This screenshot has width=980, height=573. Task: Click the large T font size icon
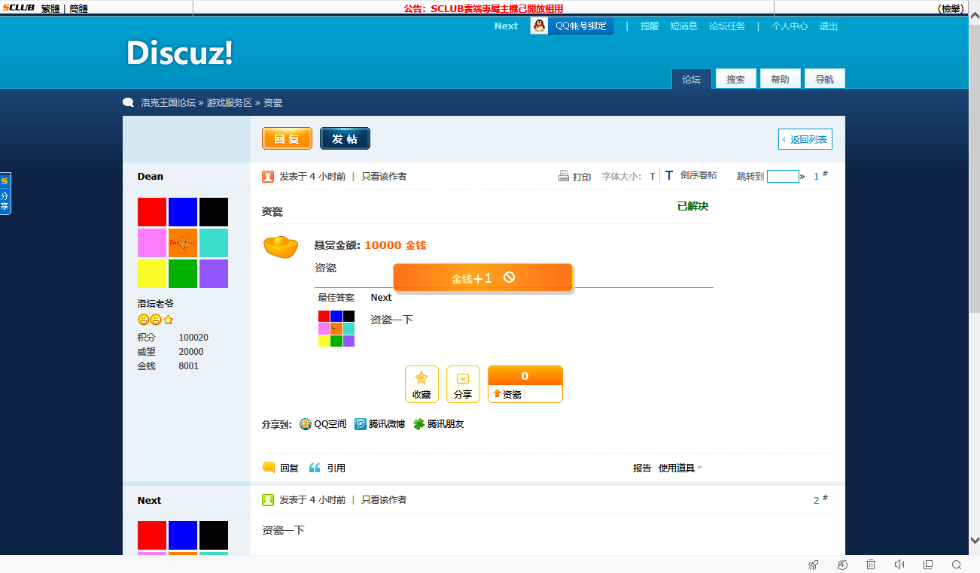point(668,175)
